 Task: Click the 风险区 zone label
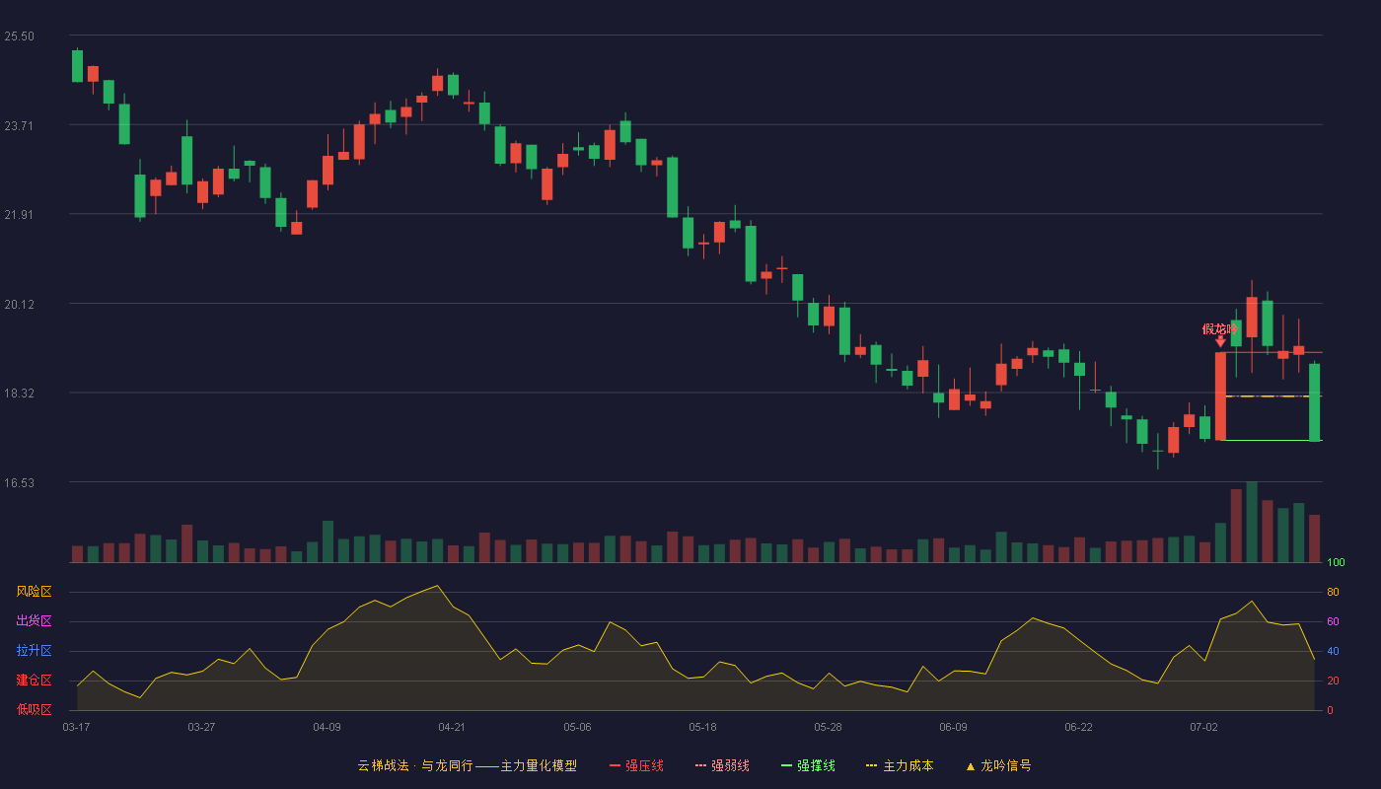point(34,592)
